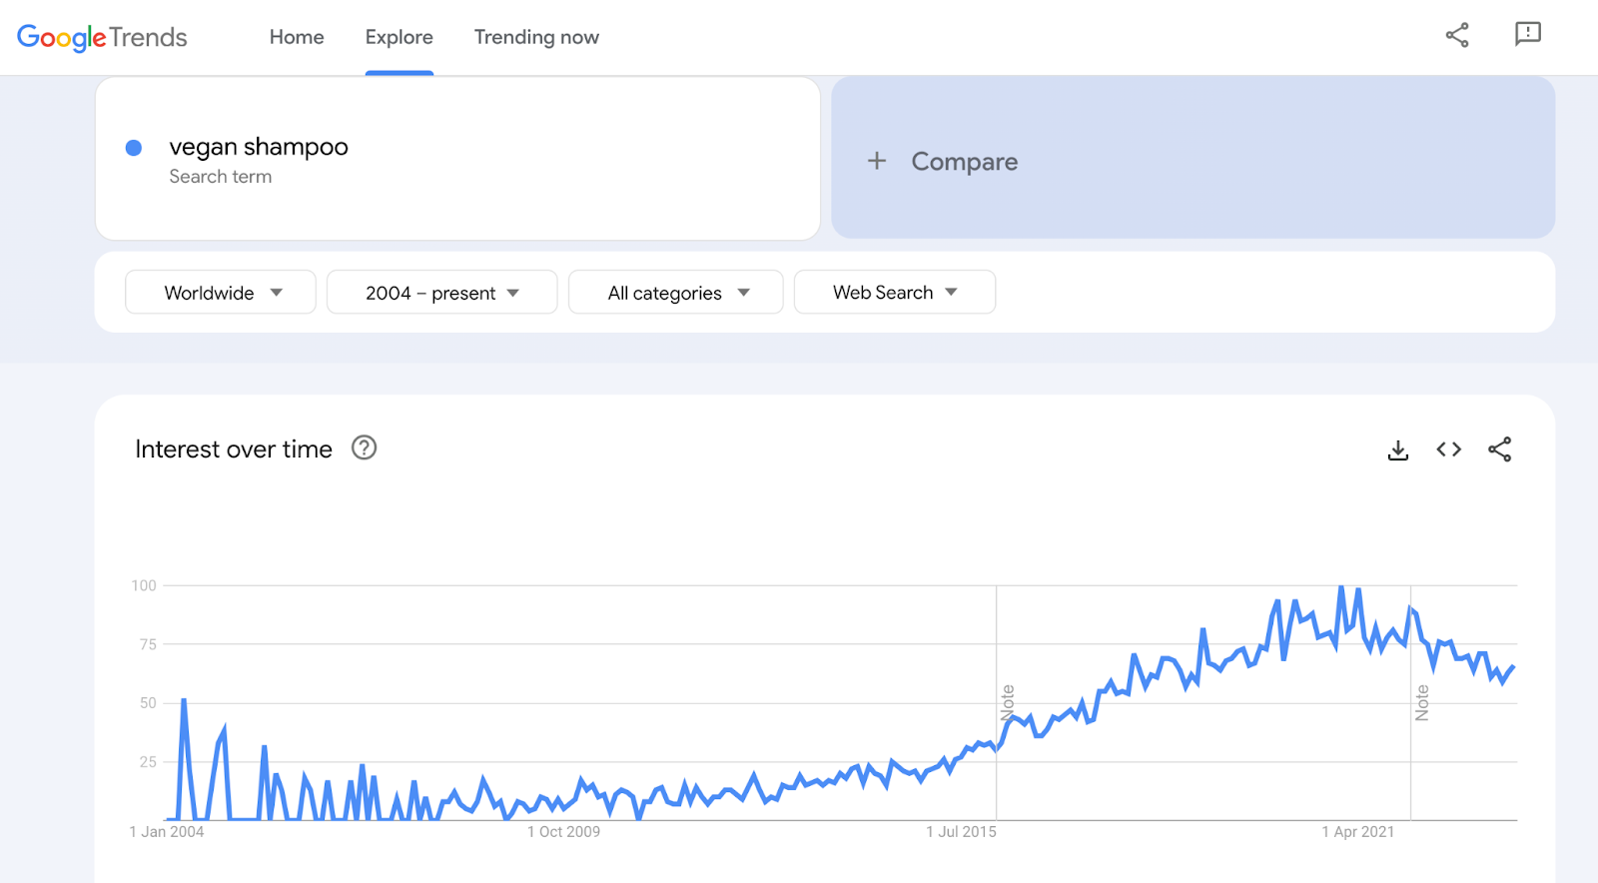1598x883 pixels.
Task: Share the Interest over time chart
Action: tap(1499, 449)
